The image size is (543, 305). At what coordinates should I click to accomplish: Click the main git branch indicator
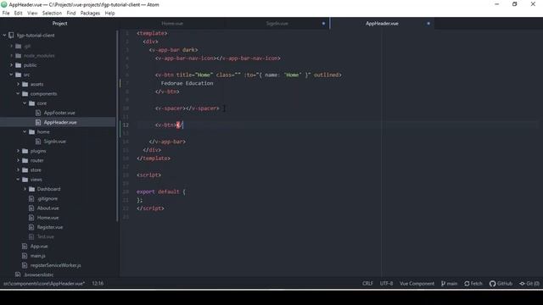coord(449,284)
